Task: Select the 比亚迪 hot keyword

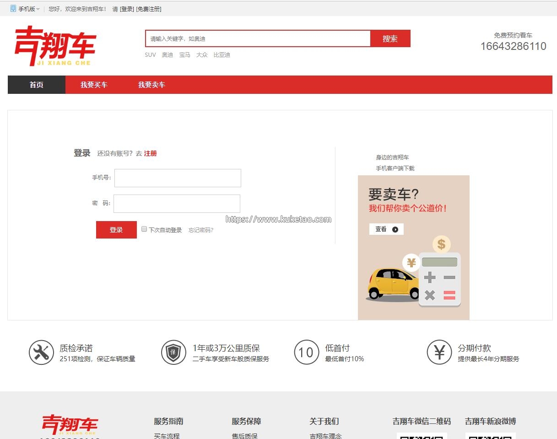Action: [222, 55]
